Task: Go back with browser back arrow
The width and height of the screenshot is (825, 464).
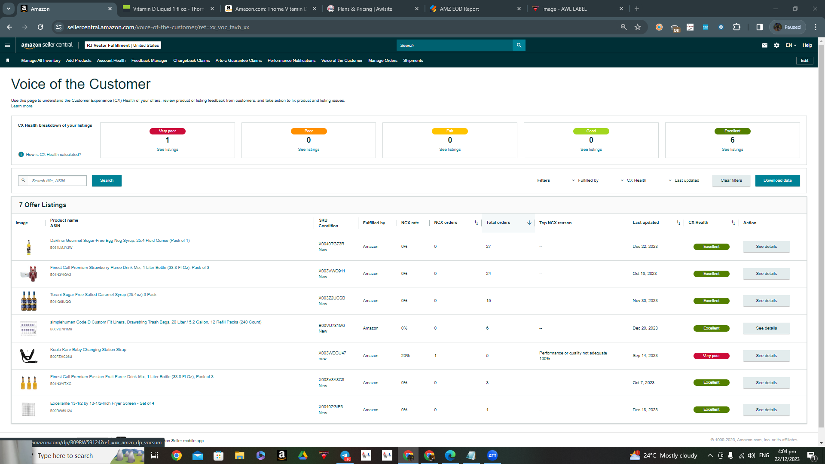Action: (x=9, y=27)
